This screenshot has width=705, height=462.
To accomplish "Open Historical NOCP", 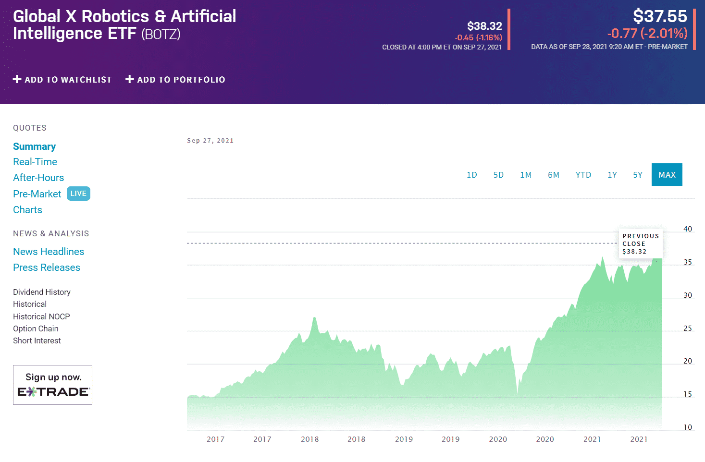I will [41, 316].
